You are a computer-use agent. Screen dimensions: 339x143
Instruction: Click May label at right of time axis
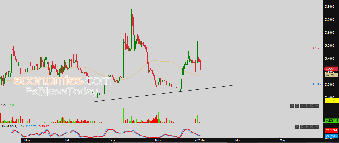click(x=283, y=140)
